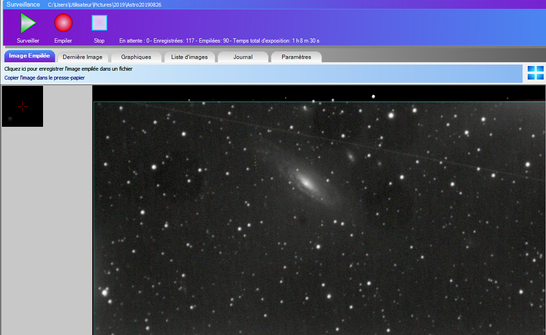Click the red Empiler stacking button
This screenshot has height=335, width=546.
(x=63, y=23)
